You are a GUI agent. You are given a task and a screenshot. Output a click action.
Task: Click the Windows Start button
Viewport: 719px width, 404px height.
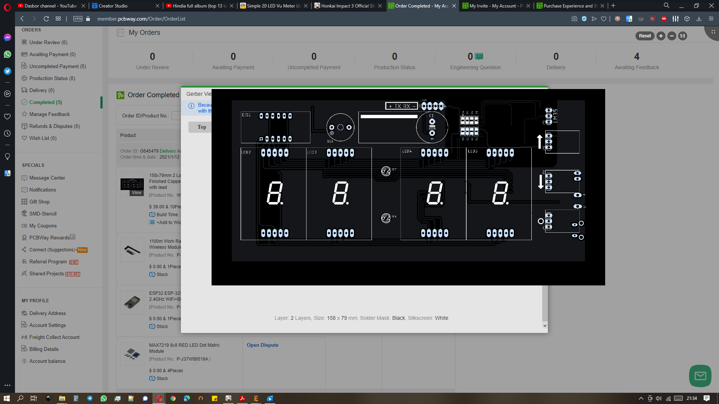pyautogui.click(x=6, y=398)
